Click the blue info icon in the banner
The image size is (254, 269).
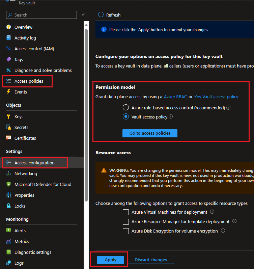point(104,29)
